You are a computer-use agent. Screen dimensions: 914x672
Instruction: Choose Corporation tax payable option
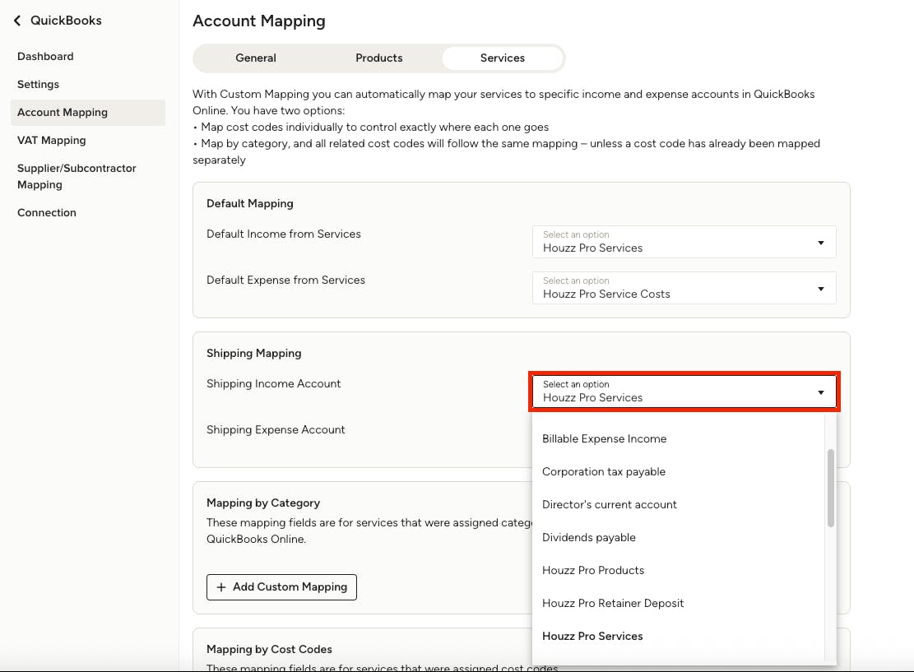tap(679, 471)
